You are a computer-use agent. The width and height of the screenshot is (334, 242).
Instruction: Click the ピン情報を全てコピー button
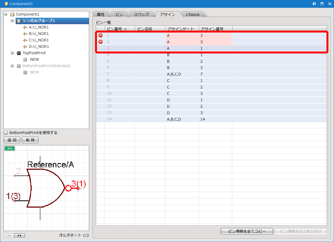point(247,231)
